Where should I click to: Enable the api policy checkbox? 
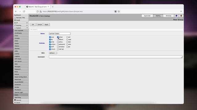tap(67, 47)
